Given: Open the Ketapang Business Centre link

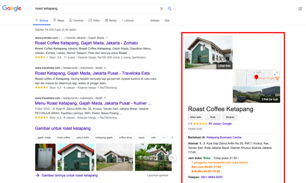Looking at the screenshot, I should click(x=224, y=137).
